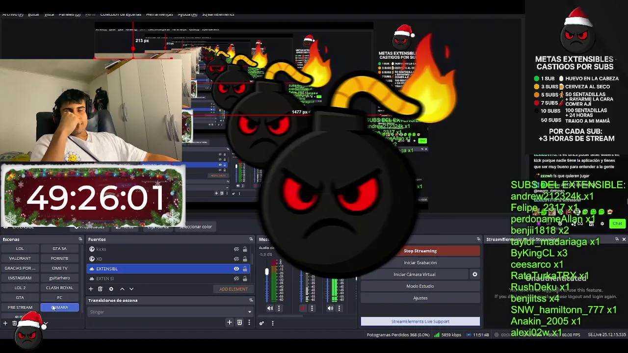Open Vista menu
Image resolution: width=628 pixels, height=353 pixels.
point(49,14)
